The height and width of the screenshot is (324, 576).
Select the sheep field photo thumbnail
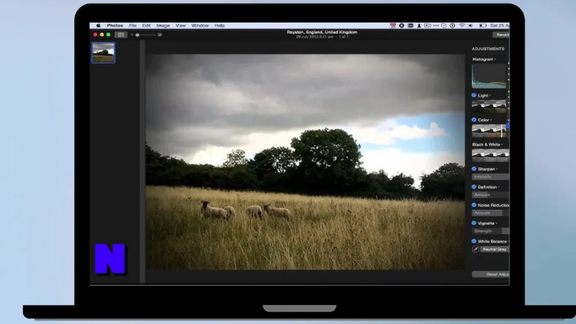point(103,53)
